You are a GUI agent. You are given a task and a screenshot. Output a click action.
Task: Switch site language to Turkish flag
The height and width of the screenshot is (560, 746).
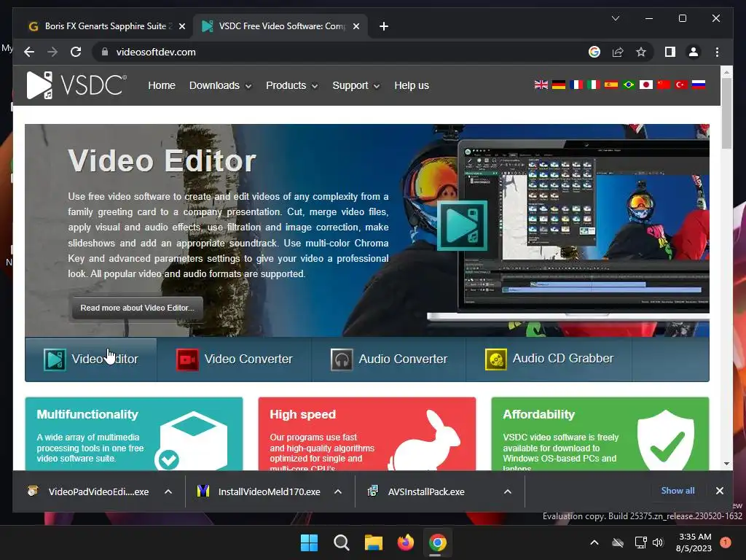681,85
